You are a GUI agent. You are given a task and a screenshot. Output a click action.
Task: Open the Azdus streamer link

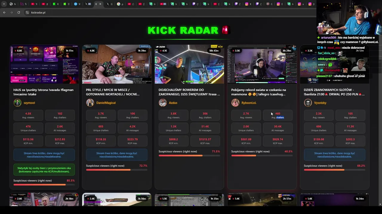(173, 103)
